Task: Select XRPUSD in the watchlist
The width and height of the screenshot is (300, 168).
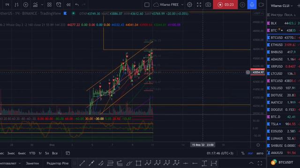Action: point(283,66)
